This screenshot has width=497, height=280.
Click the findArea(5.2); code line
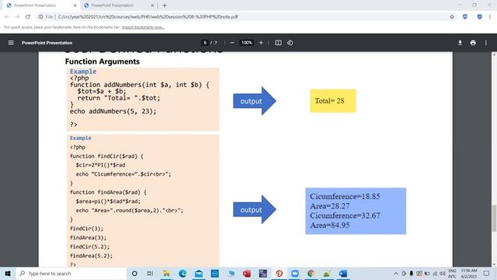(x=92, y=256)
